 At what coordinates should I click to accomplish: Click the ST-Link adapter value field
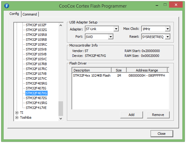(x=99, y=29)
